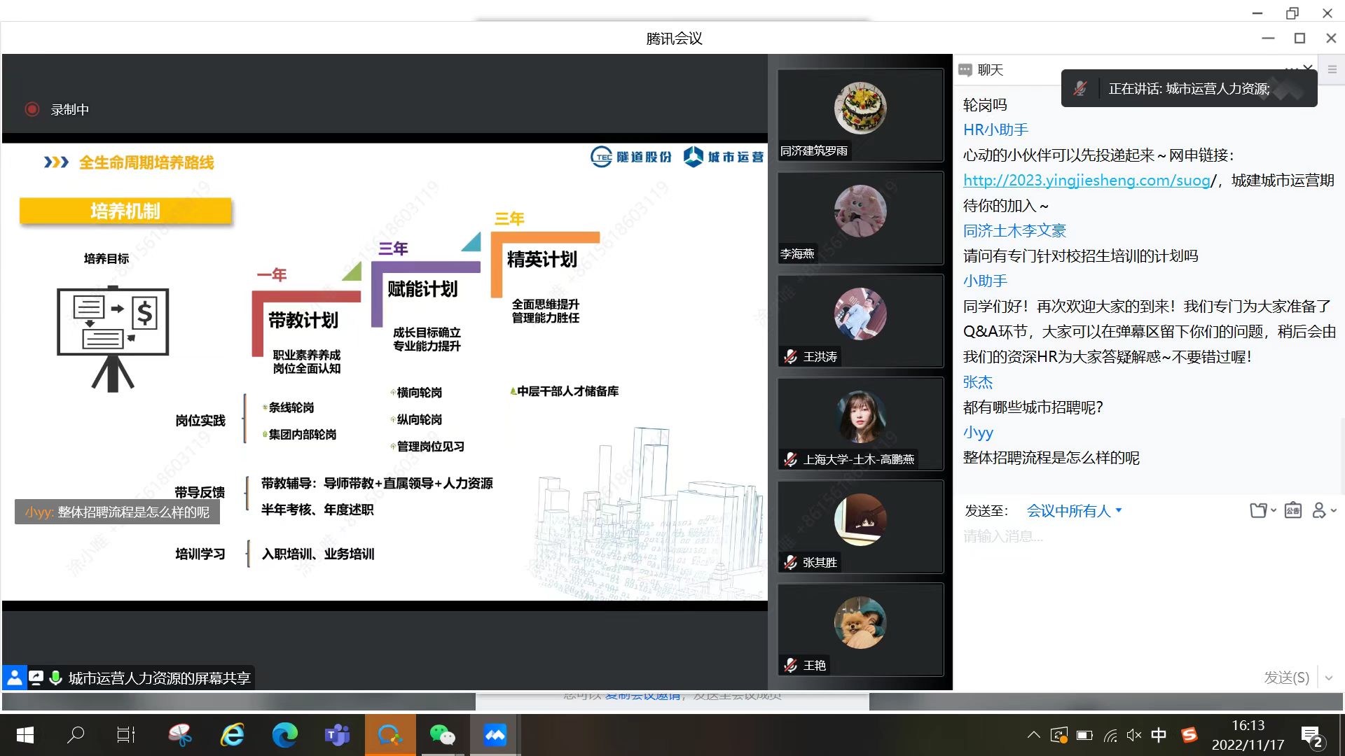Click the sender name HR小助手 in chat

pyautogui.click(x=995, y=129)
